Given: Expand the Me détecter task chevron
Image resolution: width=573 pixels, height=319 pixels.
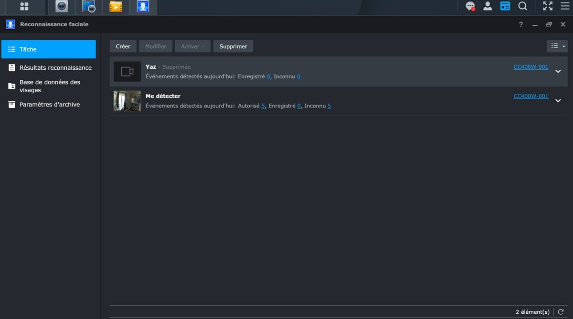Looking at the screenshot, I should 558,101.
